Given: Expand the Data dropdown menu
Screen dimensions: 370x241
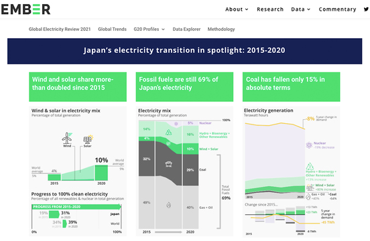Looking at the screenshot, I should (300, 9).
